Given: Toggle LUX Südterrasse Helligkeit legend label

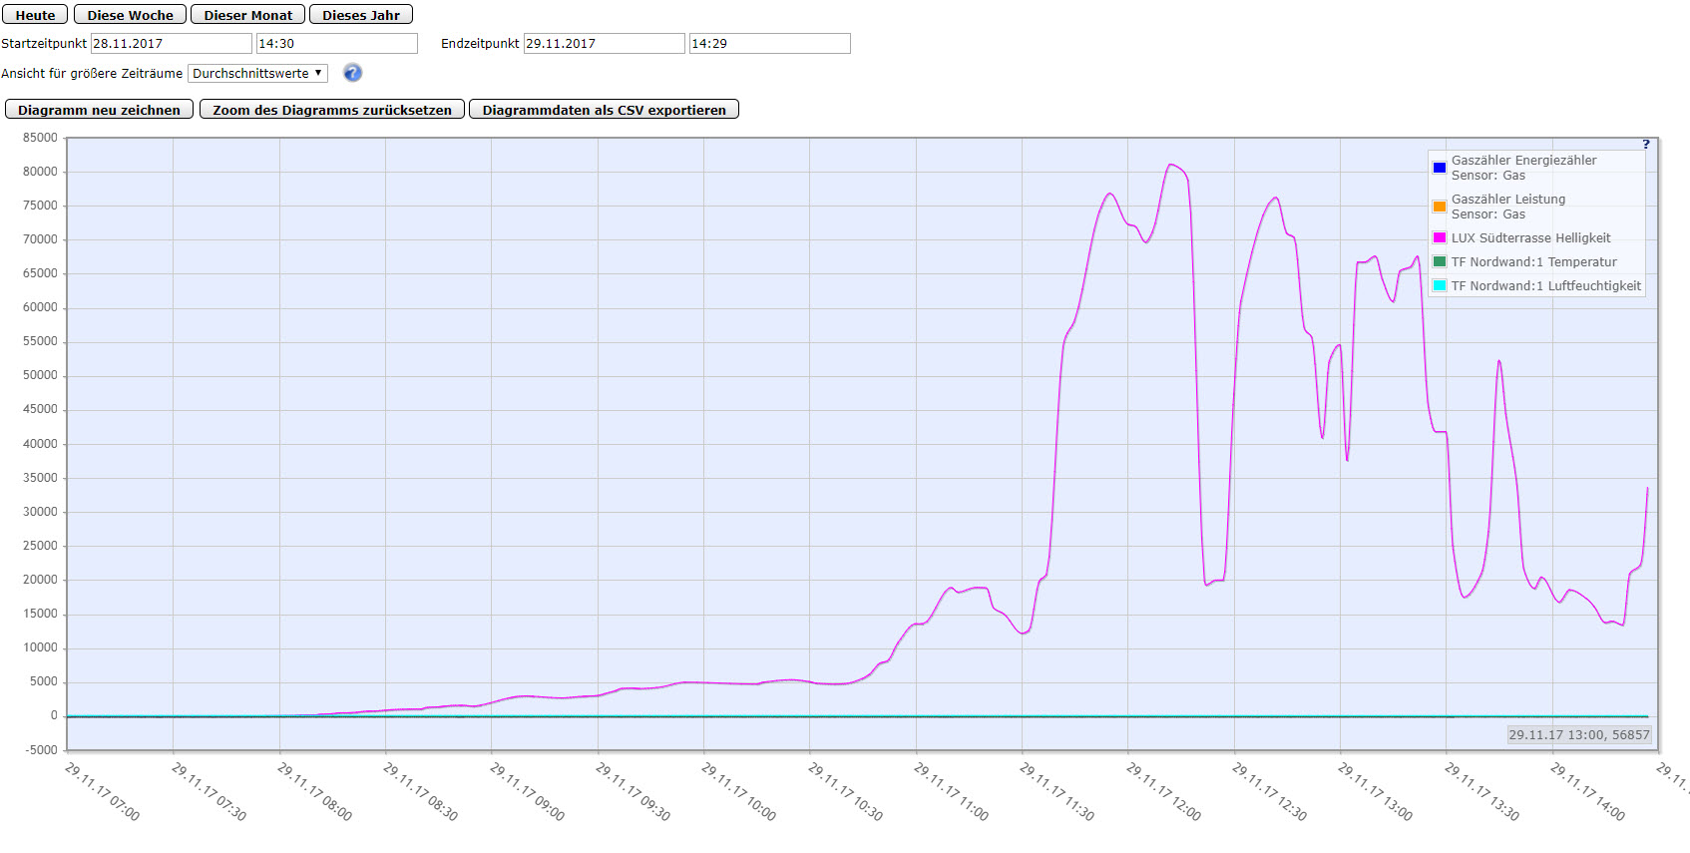Looking at the screenshot, I should pyautogui.click(x=1530, y=237).
